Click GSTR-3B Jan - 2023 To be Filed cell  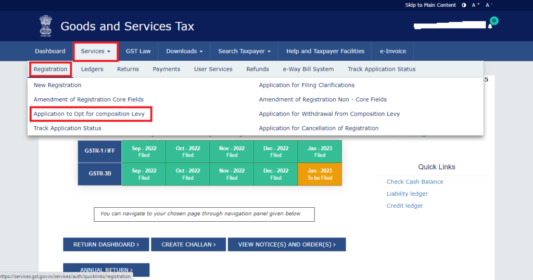point(320,174)
